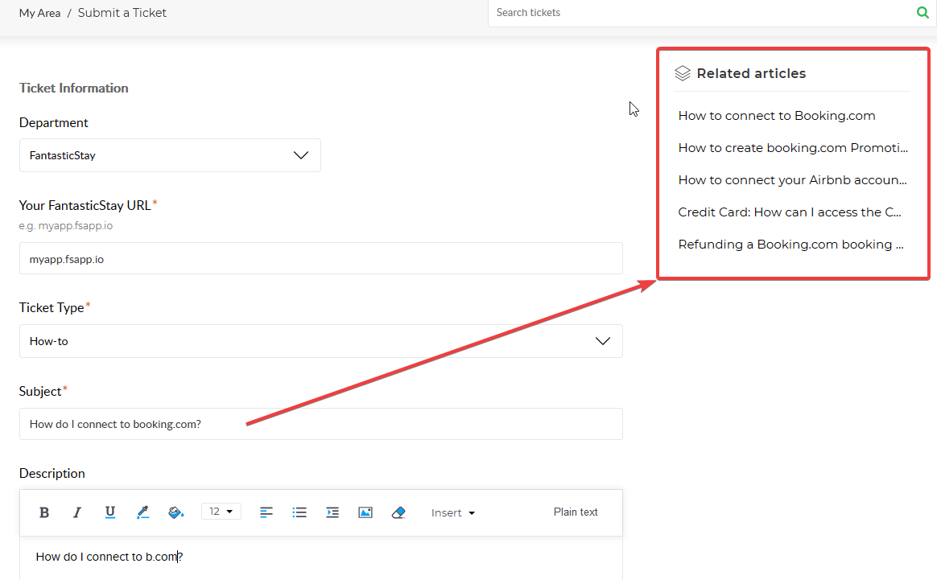Click the Ticket Information heading
Screen dimensions: 937x580
point(73,88)
